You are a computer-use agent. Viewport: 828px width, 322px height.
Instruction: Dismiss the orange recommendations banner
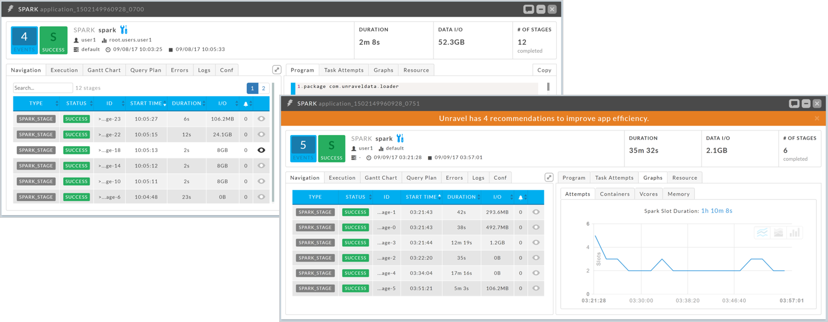pyautogui.click(x=817, y=119)
